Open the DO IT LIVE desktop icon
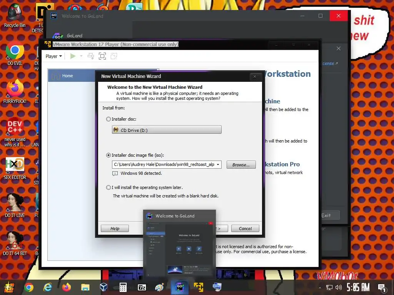Viewport: 394px width, 295px height. (x=15, y=206)
